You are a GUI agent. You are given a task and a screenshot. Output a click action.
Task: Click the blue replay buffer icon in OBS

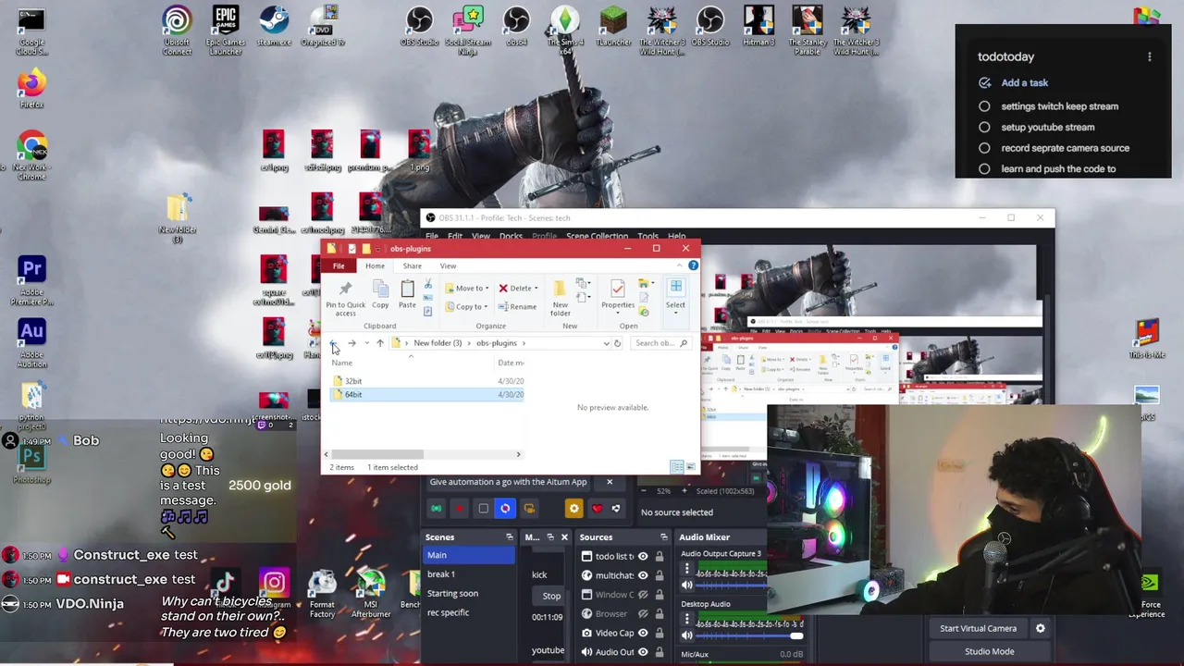(505, 509)
